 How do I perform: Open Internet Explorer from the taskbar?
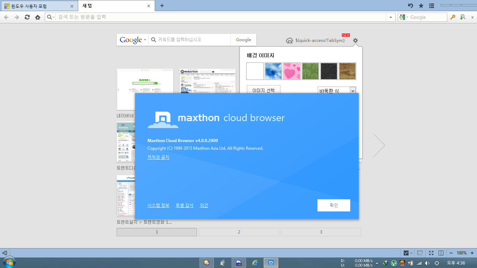tap(255, 263)
